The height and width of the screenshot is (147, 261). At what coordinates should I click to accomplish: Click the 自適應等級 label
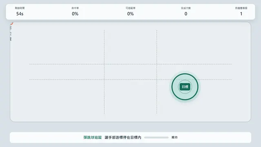pos(241,8)
